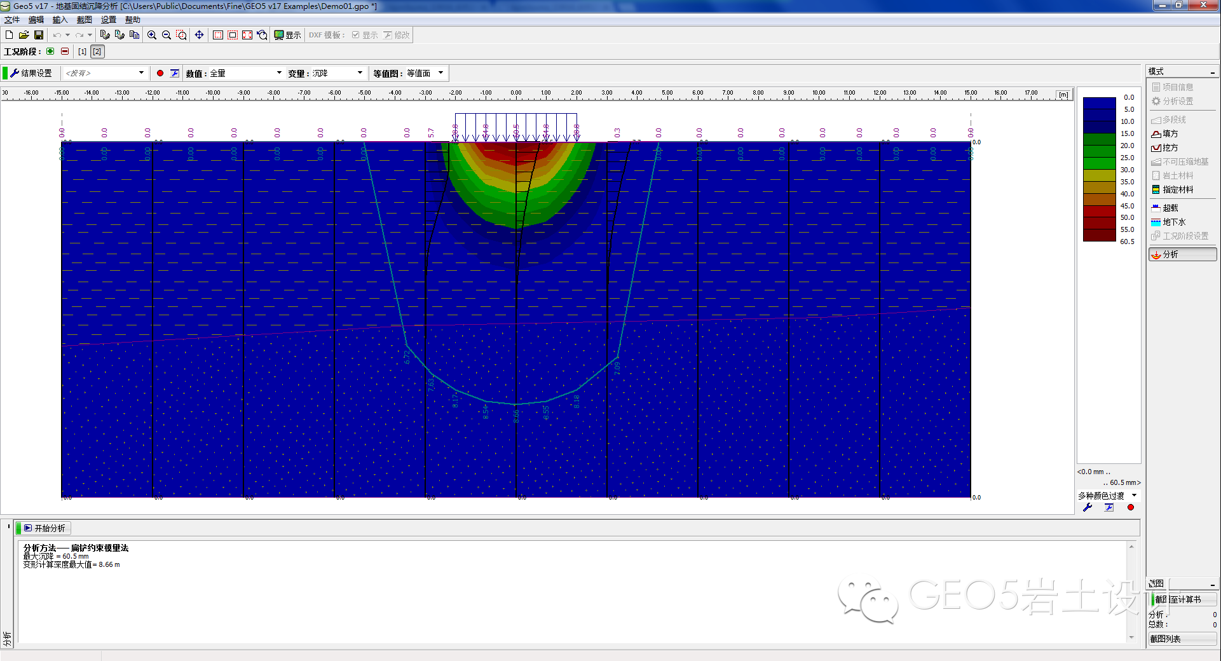The width and height of the screenshot is (1221, 661).
Task: Open the redo history dropdown arrow
Action: [90, 35]
